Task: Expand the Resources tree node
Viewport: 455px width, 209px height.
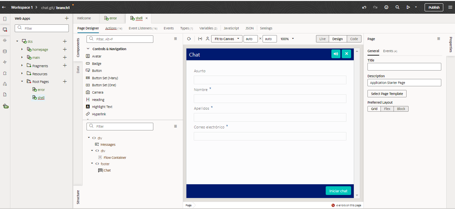Action: [22, 74]
